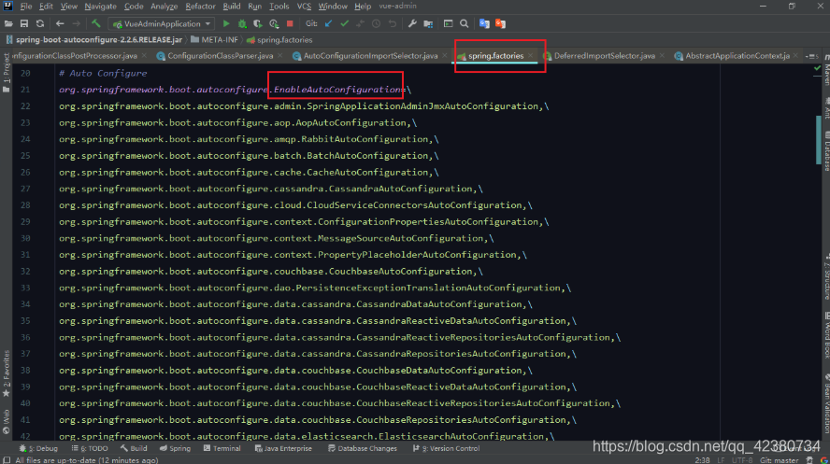This screenshot has height=464, width=830.
Task: Show Git history clock icon
Action: click(376, 23)
